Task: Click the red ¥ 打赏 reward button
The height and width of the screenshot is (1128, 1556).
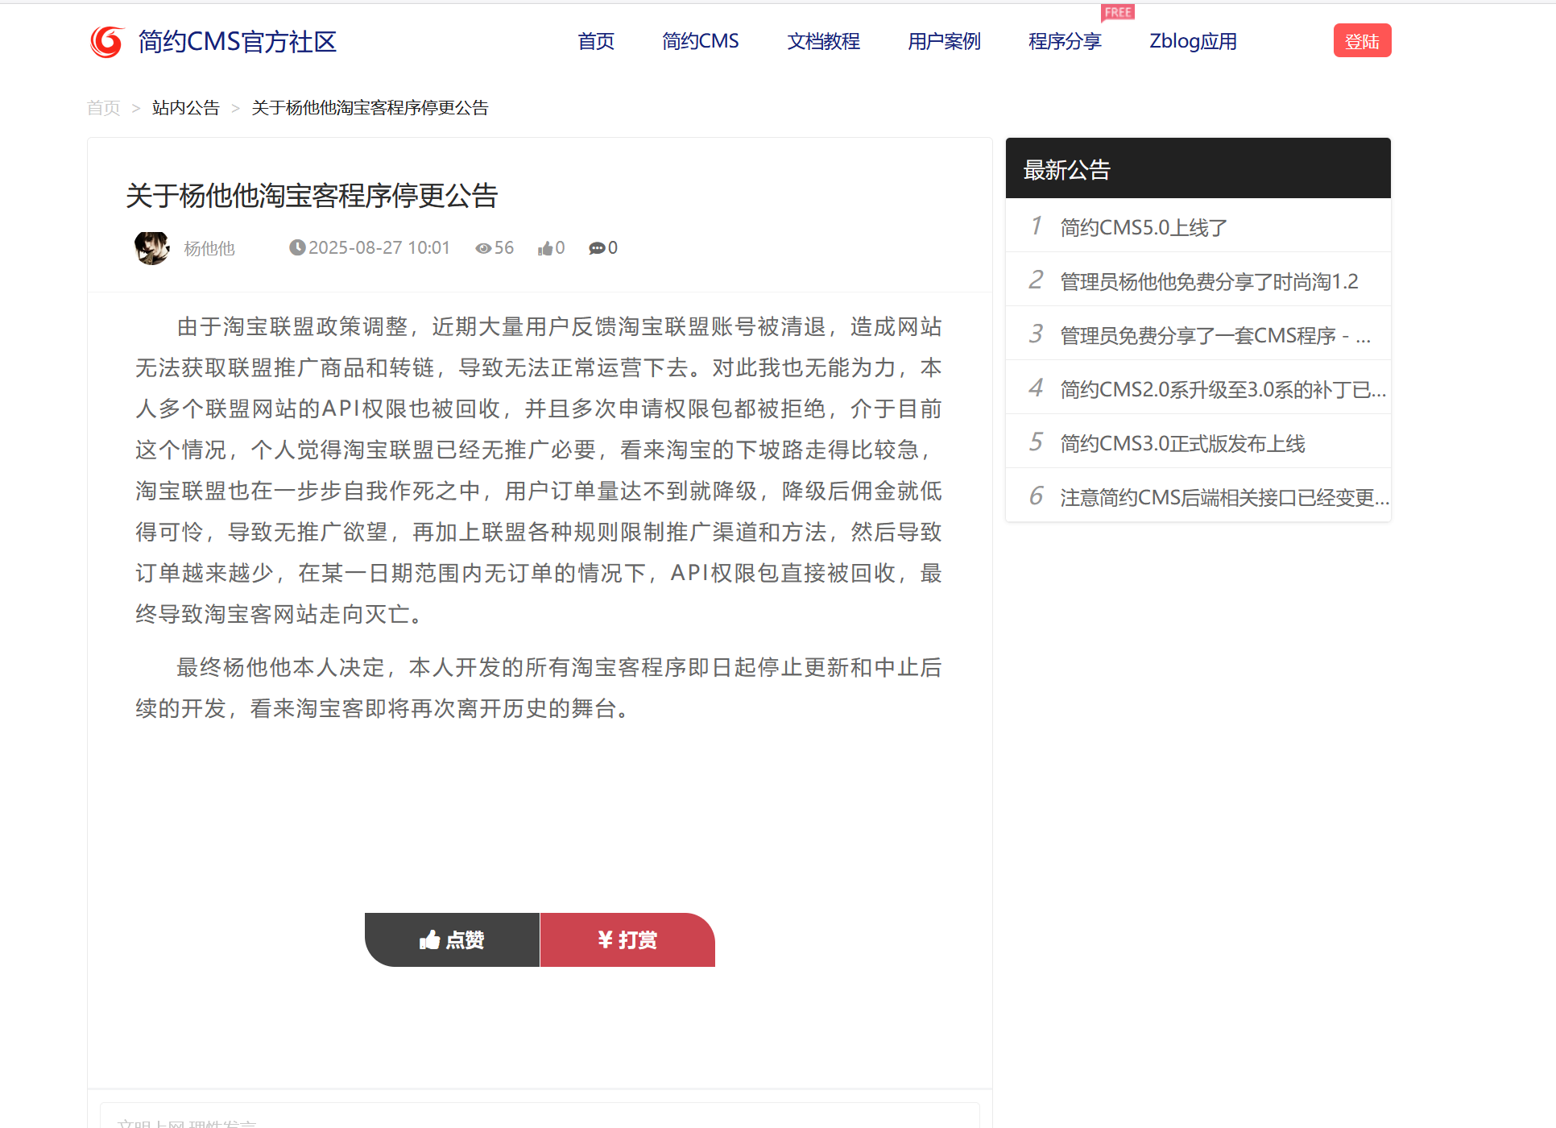Action: click(627, 939)
